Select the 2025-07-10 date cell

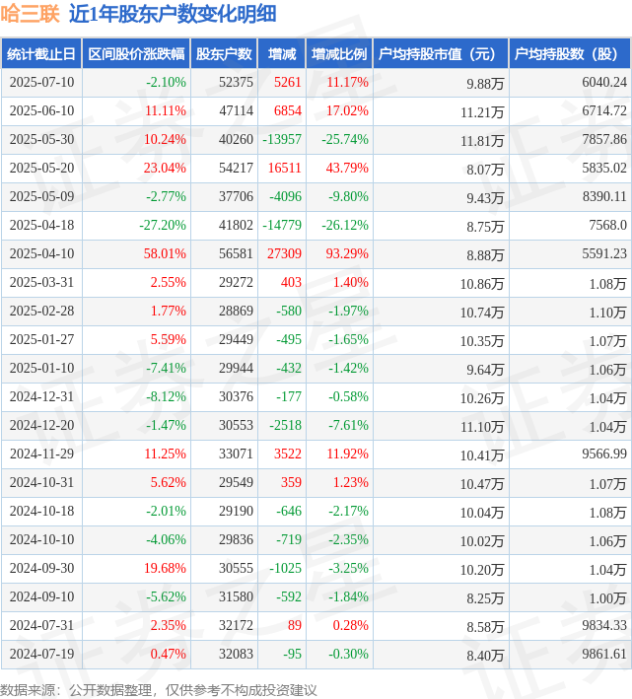click(41, 83)
